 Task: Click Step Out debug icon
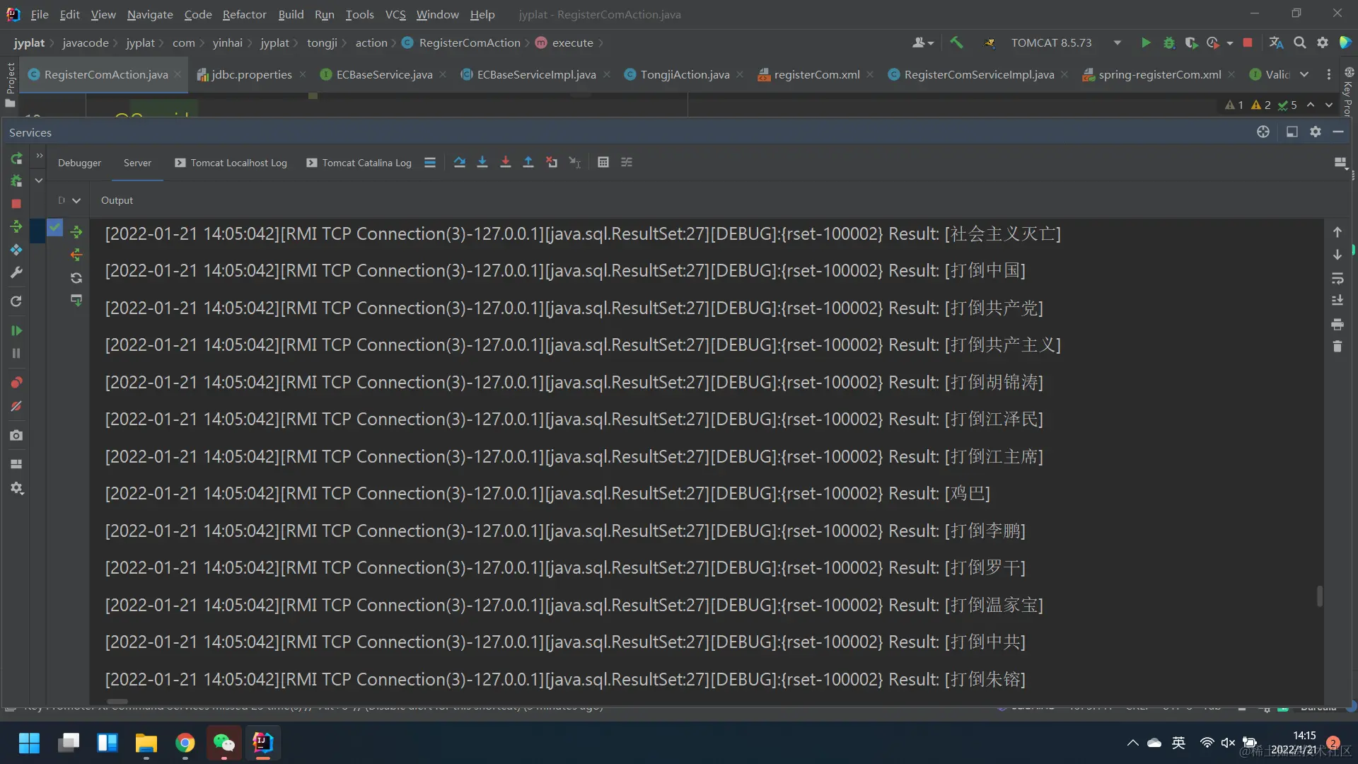[528, 163]
